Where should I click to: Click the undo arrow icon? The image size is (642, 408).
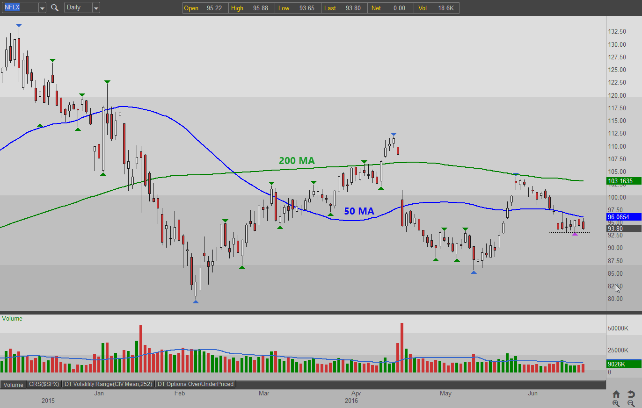point(631,394)
